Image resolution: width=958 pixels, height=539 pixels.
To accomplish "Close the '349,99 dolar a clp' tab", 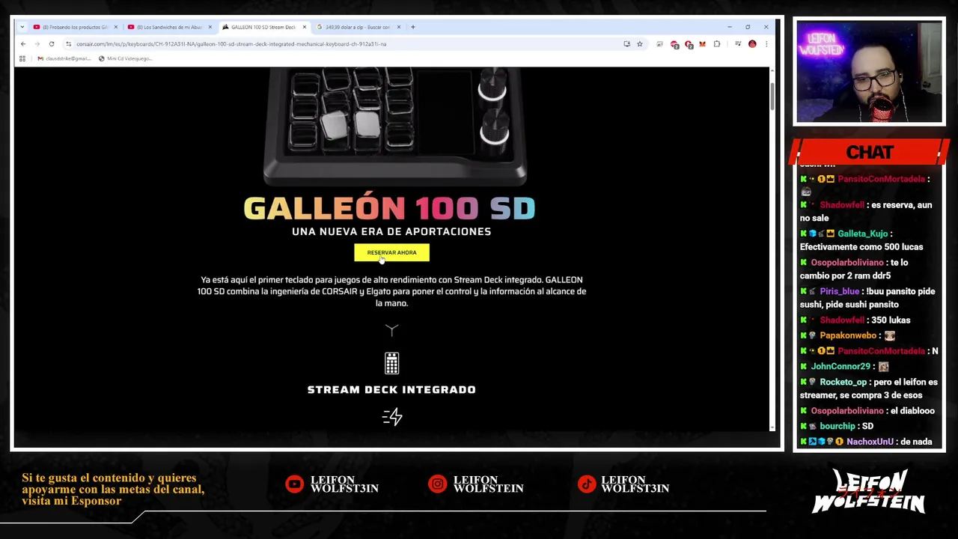I will [x=398, y=27].
